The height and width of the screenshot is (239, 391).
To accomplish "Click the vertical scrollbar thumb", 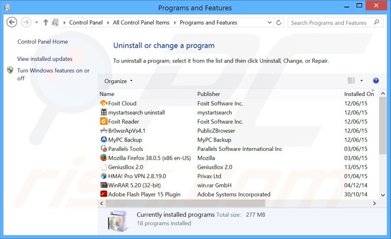I will (x=383, y=126).
